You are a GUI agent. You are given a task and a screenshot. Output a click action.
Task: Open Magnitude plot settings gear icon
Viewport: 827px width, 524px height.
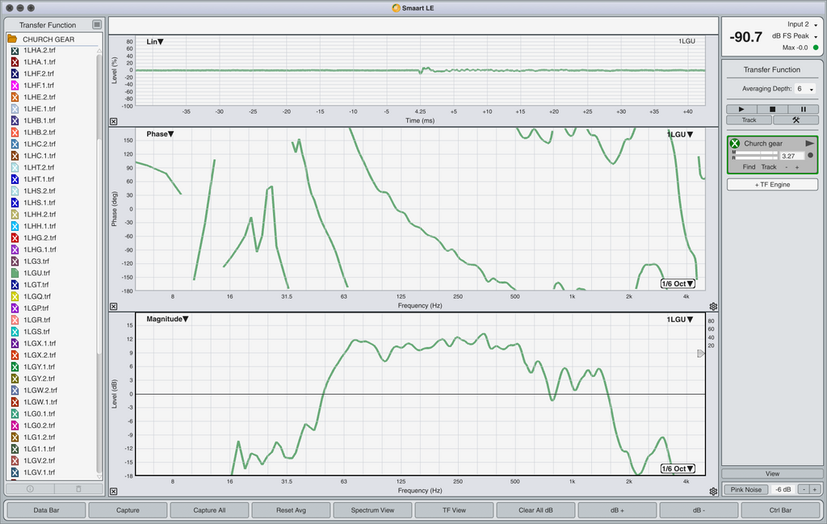713,492
